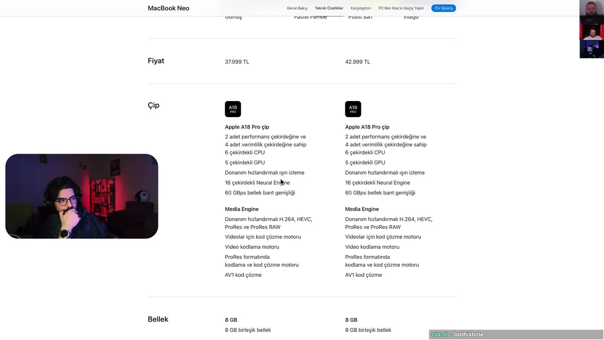Click the large streamer webcam overlay
The height and width of the screenshot is (340, 604).
(x=82, y=196)
